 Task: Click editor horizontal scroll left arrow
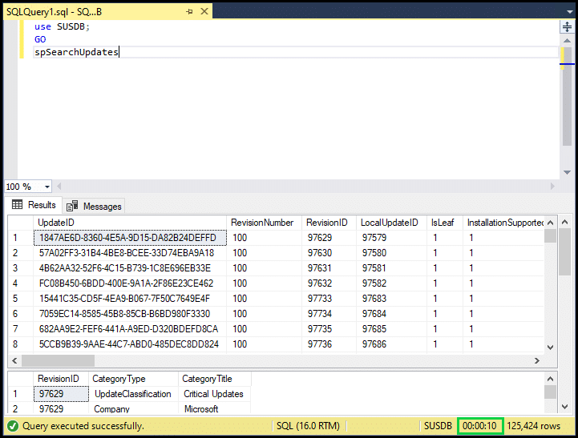tap(59, 187)
